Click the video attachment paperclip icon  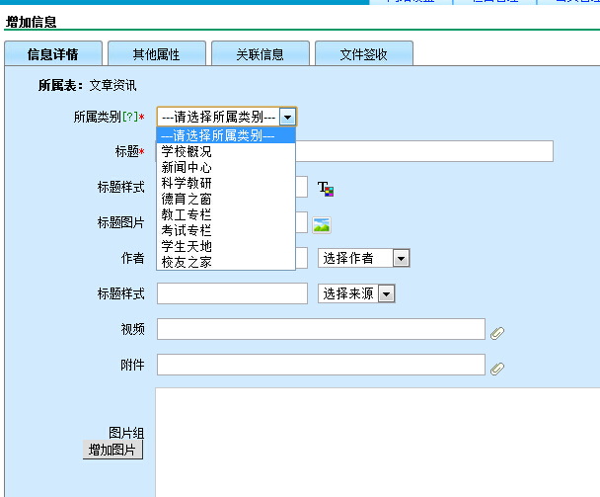[497, 333]
